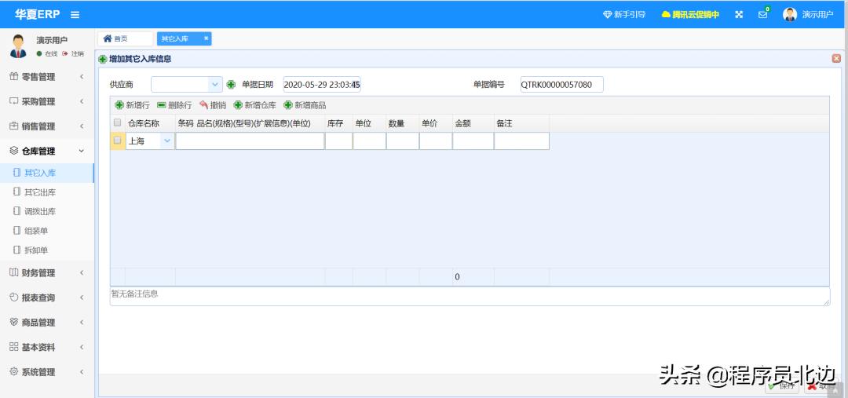Viewport: 848px width, 398px height.
Task: Click the 单据日期 date field
Action: click(322, 84)
